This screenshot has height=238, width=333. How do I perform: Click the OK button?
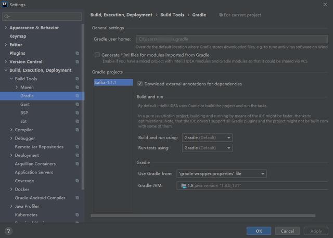click(x=259, y=231)
